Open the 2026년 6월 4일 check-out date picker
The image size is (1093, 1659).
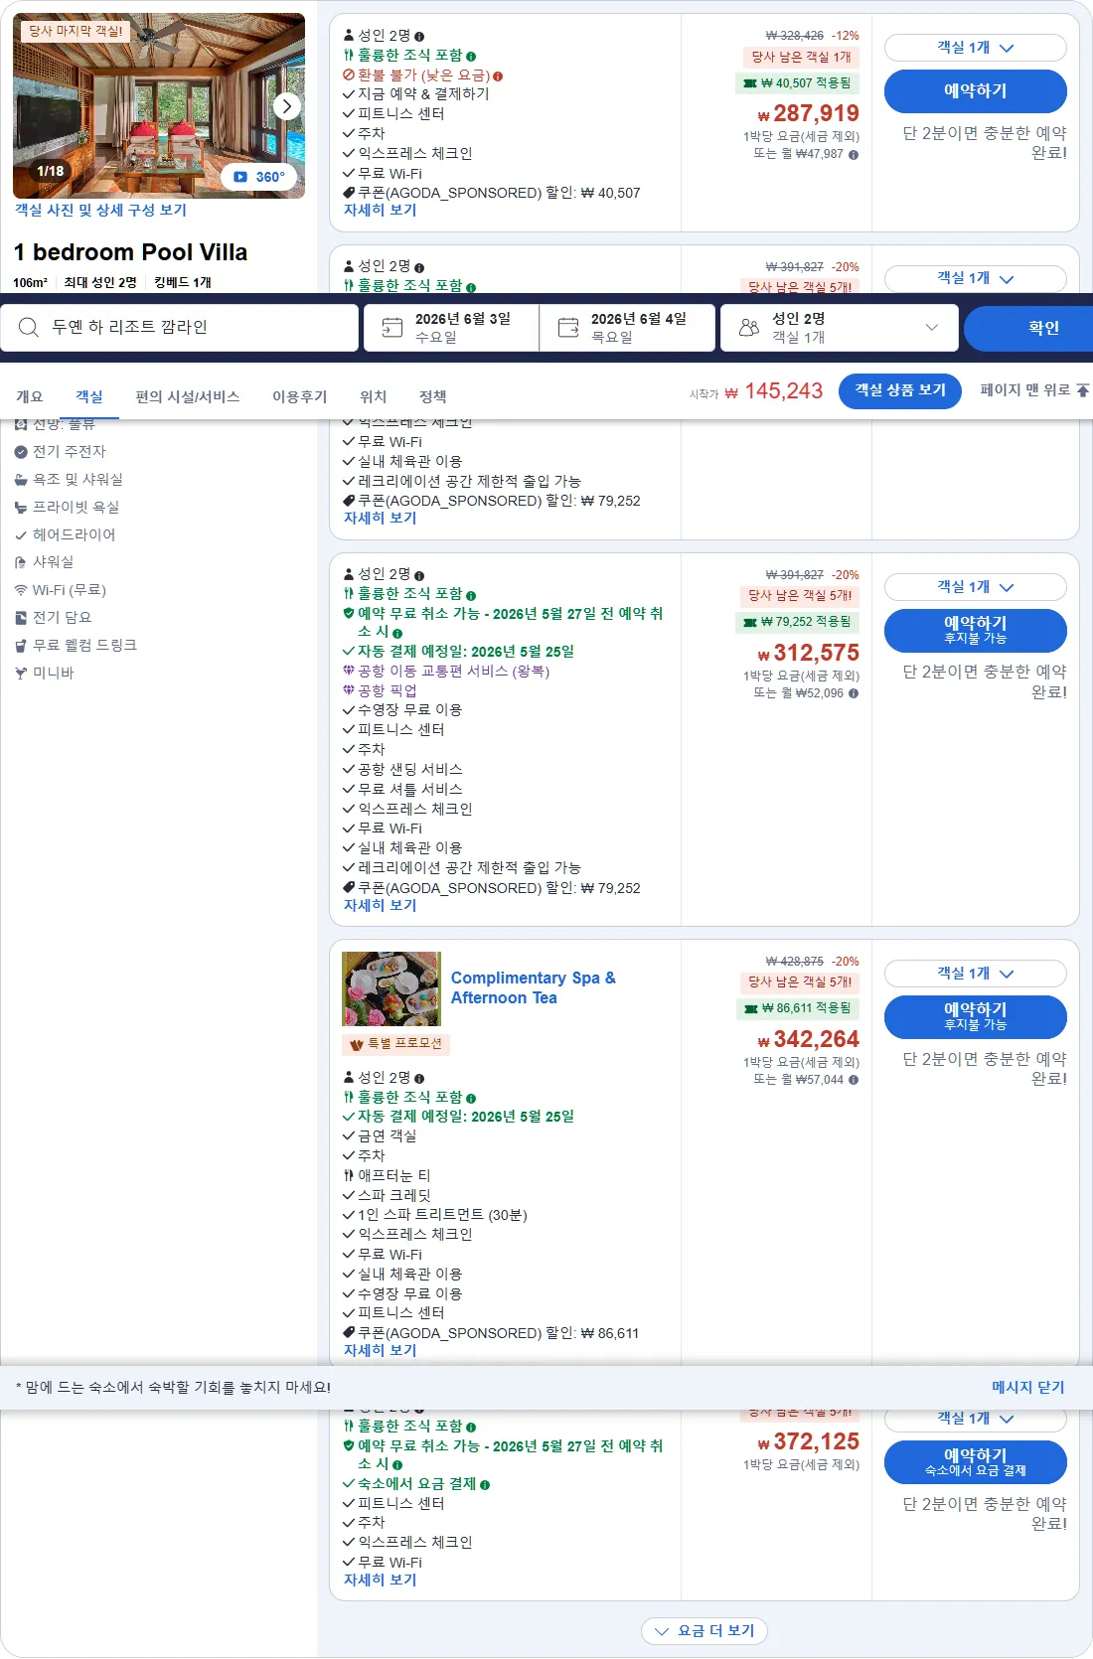pos(627,328)
